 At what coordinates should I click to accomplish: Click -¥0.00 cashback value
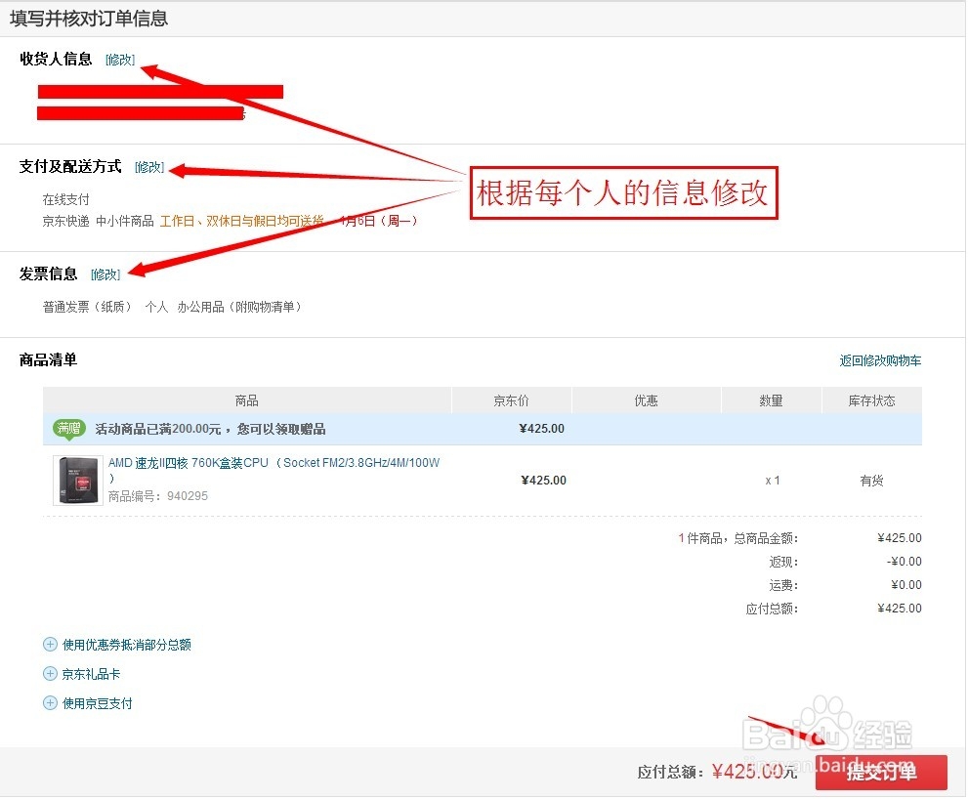click(904, 562)
